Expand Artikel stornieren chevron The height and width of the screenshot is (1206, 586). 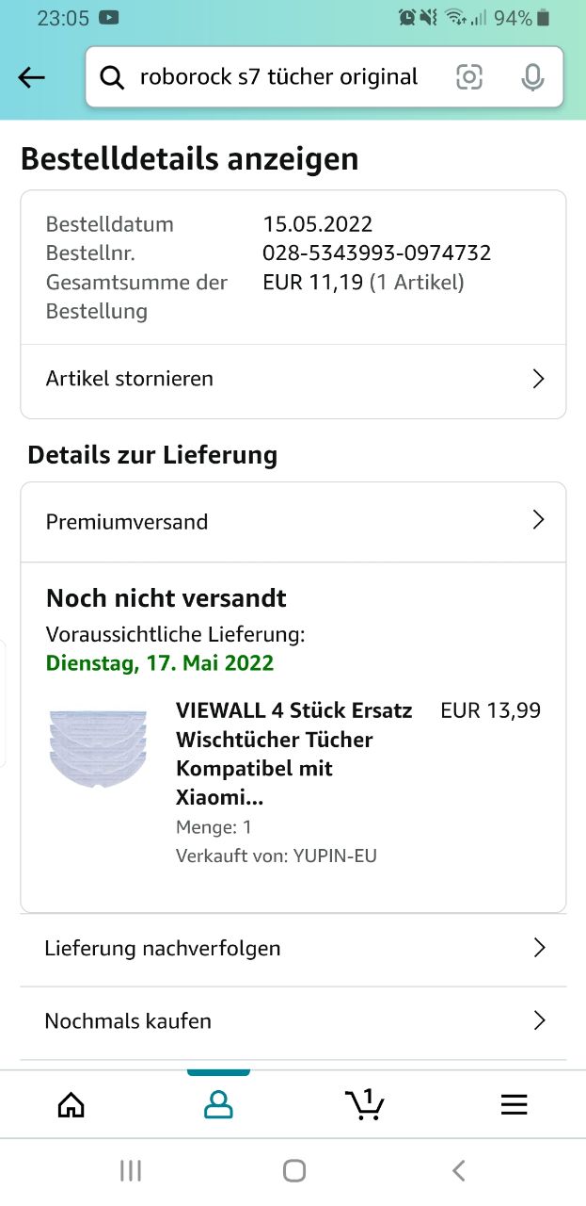coord(538,379)
